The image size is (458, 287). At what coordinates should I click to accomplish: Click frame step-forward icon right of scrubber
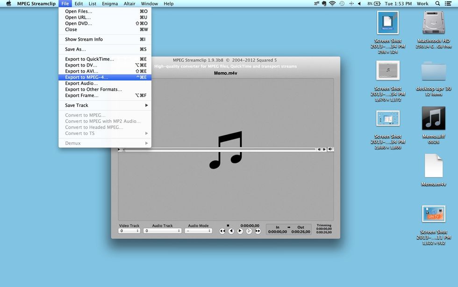click(324, 149)
